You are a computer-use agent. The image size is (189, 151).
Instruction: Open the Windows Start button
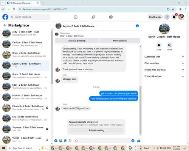click(3, 148)
